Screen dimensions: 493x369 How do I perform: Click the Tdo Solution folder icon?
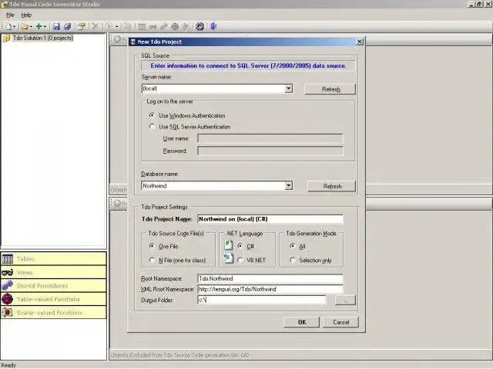[7, 38]
